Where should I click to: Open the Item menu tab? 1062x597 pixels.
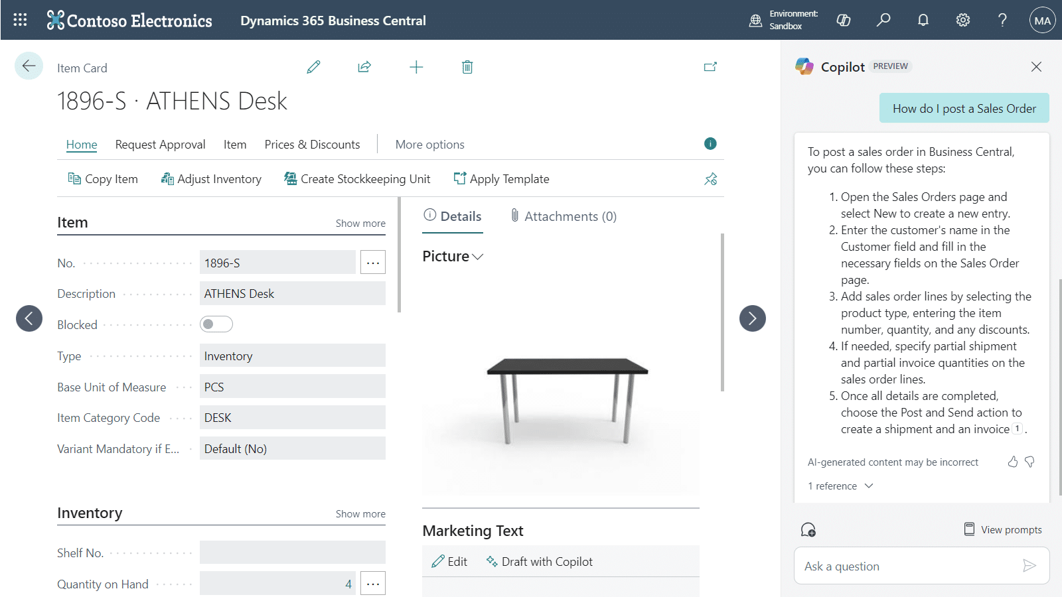[x=235, y=145]
